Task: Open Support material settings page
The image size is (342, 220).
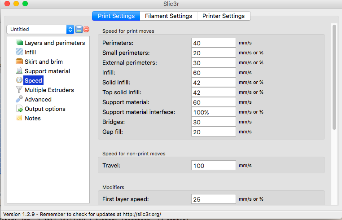Action: click(x=47, y=71)
